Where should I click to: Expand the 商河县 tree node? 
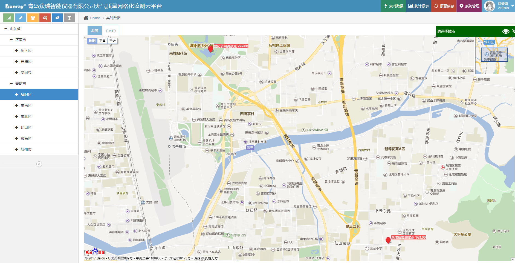coord(16,73)
